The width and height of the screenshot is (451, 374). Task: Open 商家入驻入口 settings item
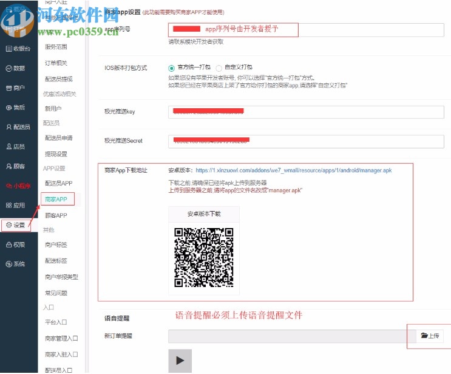[x=61, y=355]
